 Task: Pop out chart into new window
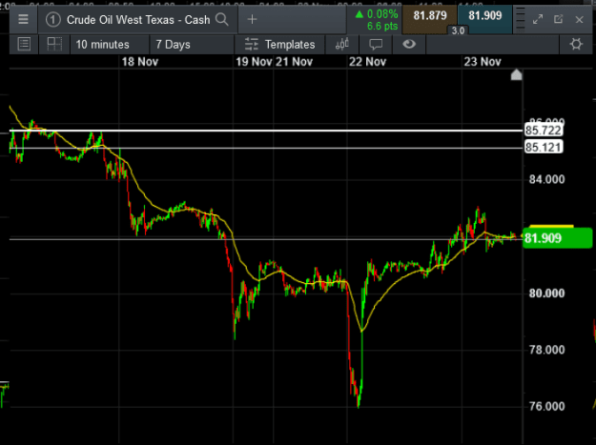[x=558, y=19]
